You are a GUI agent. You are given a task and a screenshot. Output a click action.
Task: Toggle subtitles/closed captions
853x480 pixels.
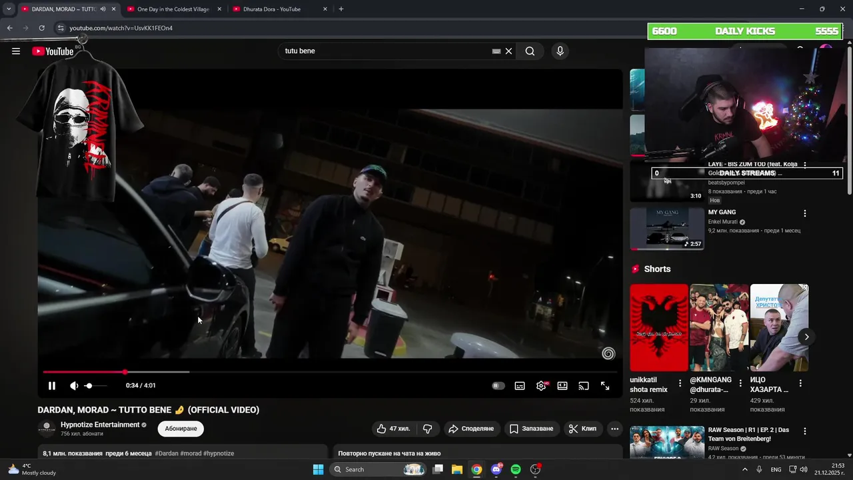point(520,386)
